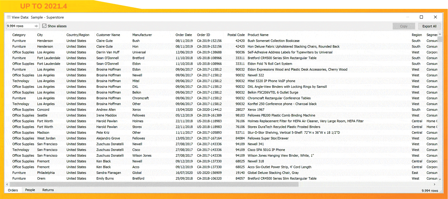Click the East region cell

415,173
